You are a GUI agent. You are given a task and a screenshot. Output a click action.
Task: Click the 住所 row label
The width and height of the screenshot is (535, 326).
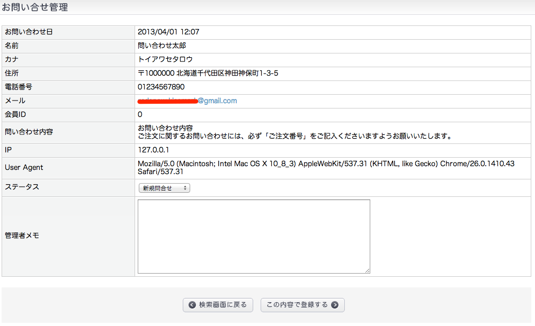click(12, 74)
